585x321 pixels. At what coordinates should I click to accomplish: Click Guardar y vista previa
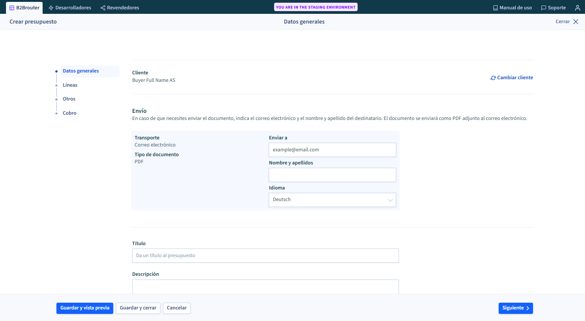coord(84,308)
